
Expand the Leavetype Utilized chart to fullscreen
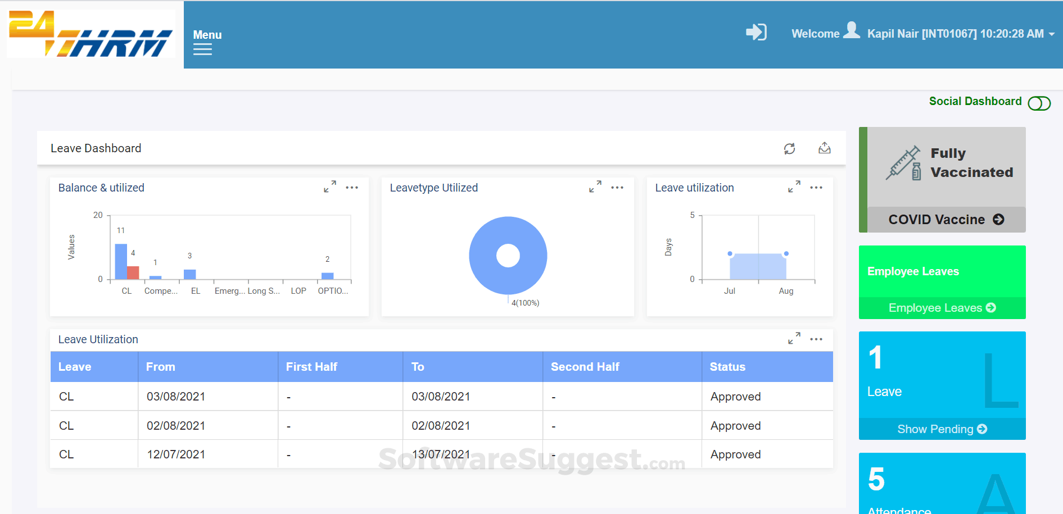tap(595, 187)
